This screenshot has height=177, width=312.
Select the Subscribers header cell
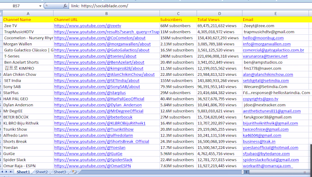[178, 20]
